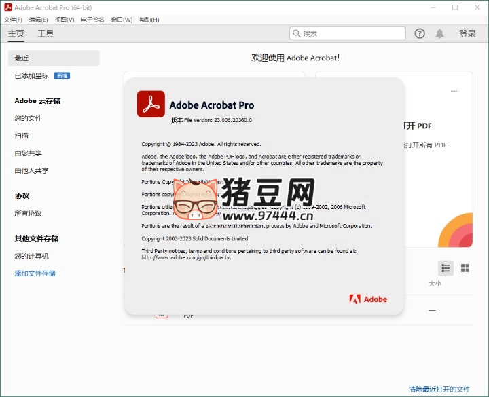Click 添加文件存储 link

point(35,273)
